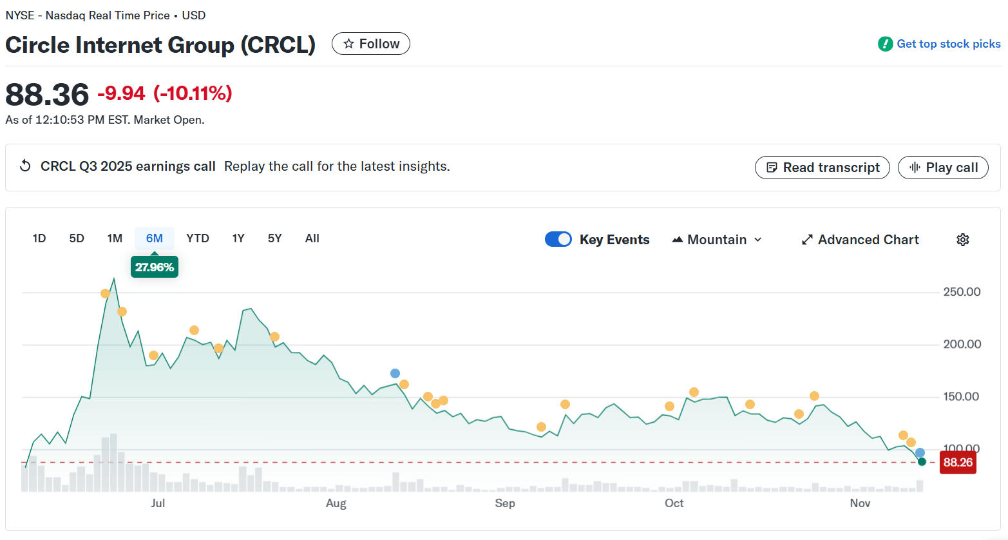The height and width of the screenshot is (540, 1008).
Task: Click the mountain chart style icon
Action: coord(678,239)
